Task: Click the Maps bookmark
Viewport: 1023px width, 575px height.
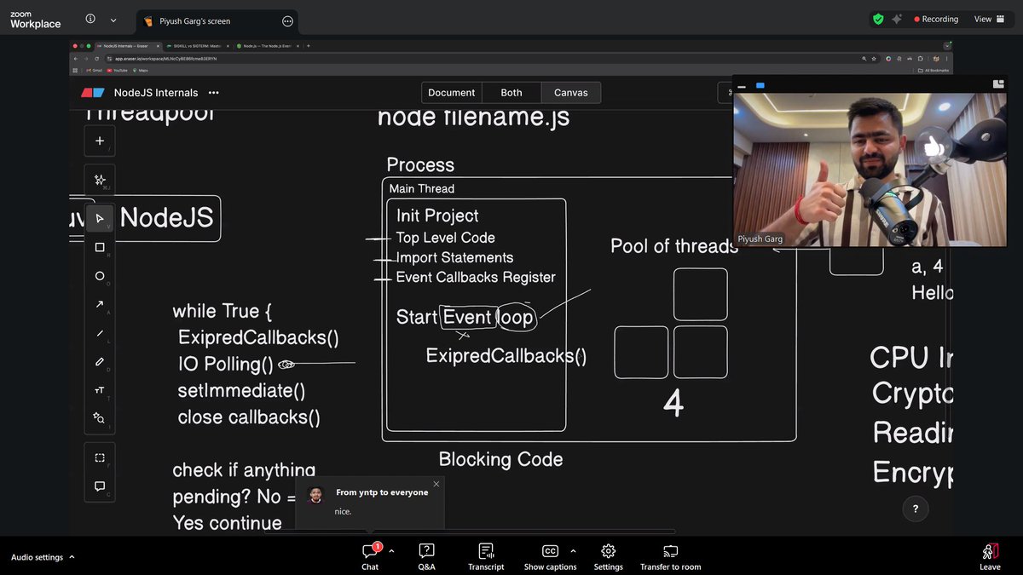Action: [x=139, y=70]
